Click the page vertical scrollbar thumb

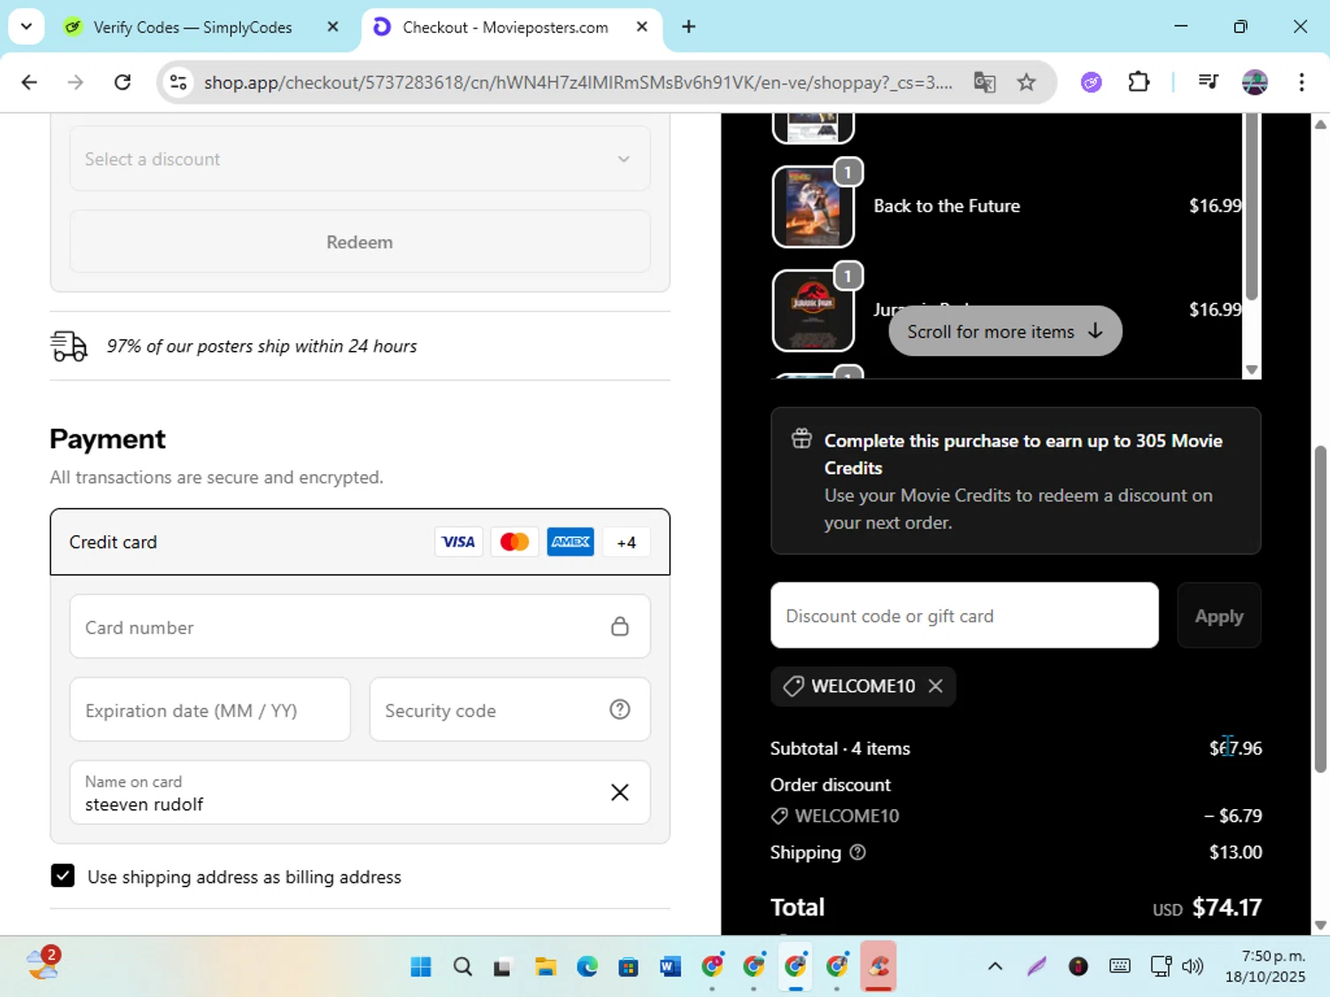pyautogui.click(x=1320, y=610)
